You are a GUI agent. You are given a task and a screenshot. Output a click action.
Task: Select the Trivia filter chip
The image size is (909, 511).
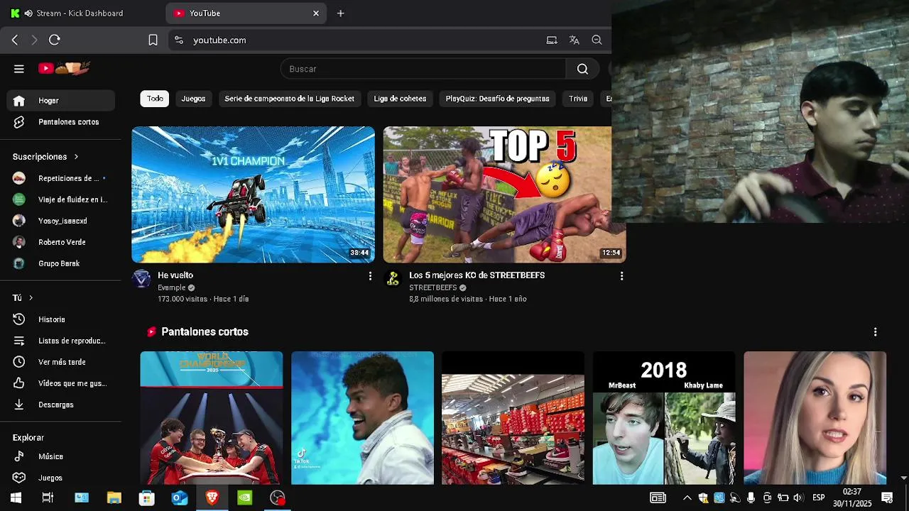[x=578, y=99]
